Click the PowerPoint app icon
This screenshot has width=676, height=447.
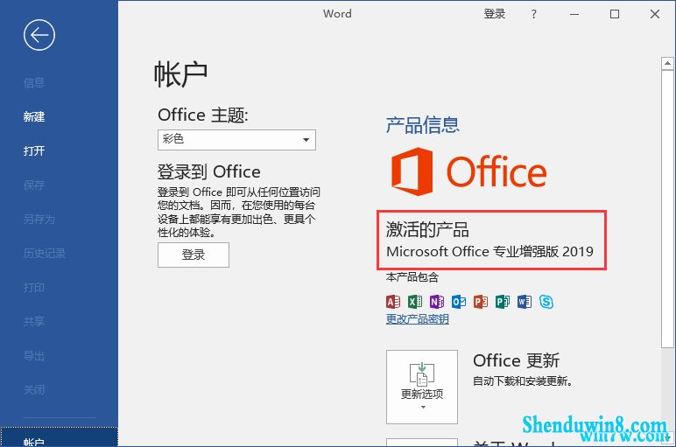(481, 302)
